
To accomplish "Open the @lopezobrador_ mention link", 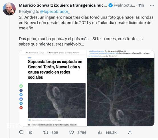I will [55, 12].
